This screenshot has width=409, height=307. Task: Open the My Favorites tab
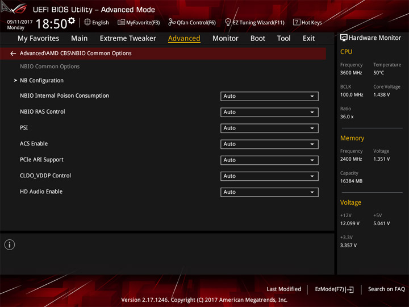coord(39,39)
